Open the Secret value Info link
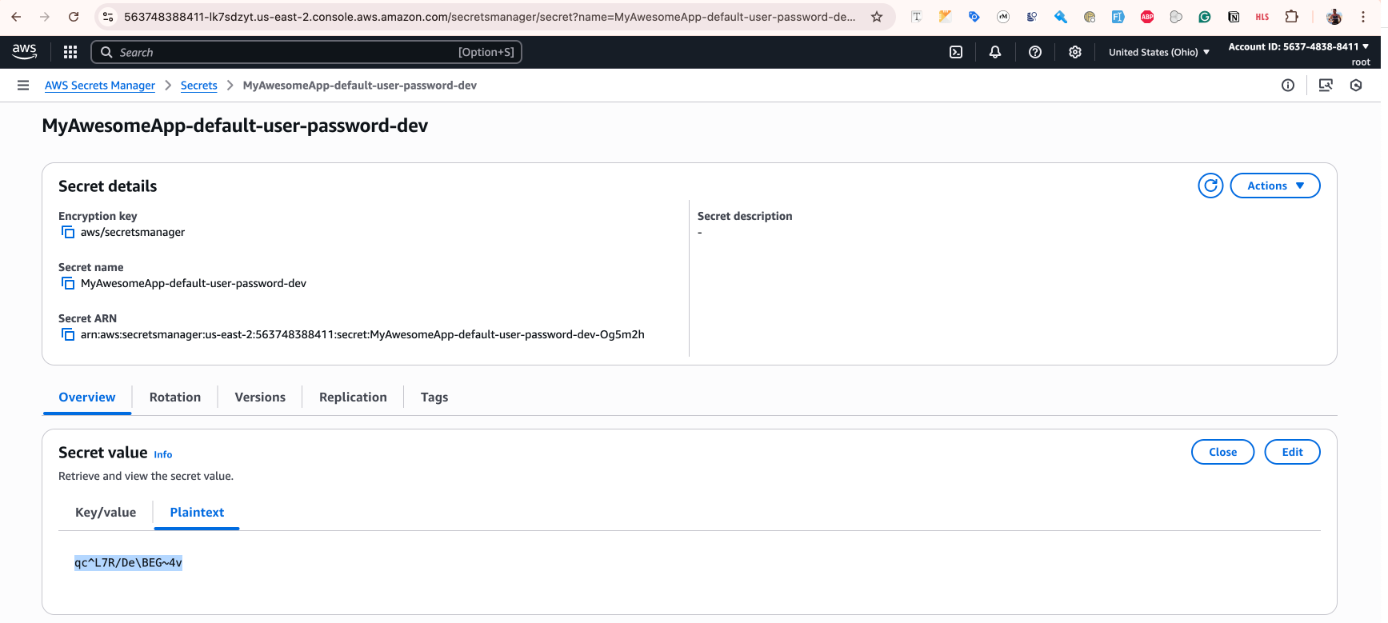The height and width of the screenshot is (623, 1388). (x=163, y=454)
